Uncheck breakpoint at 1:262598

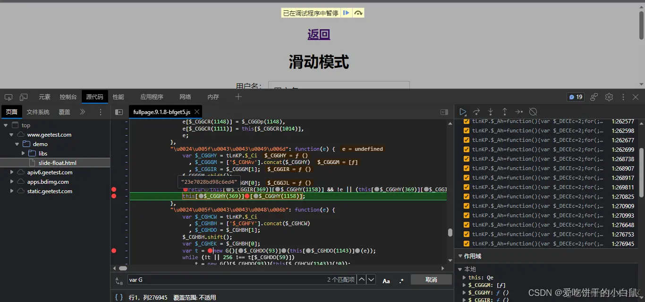(467, 131)
